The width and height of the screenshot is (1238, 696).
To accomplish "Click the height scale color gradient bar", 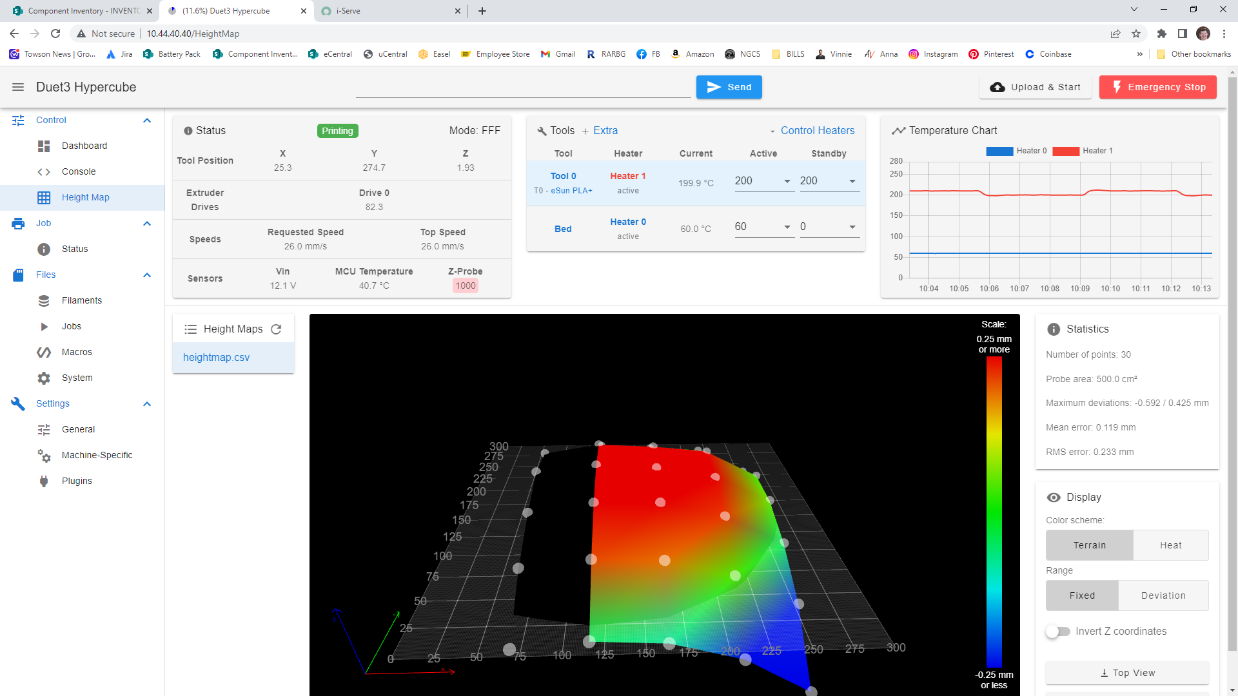I will coord(994,512).
